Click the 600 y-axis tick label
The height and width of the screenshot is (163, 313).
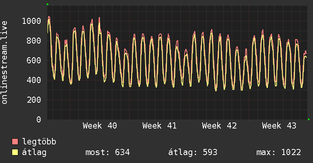coord(34,60)
